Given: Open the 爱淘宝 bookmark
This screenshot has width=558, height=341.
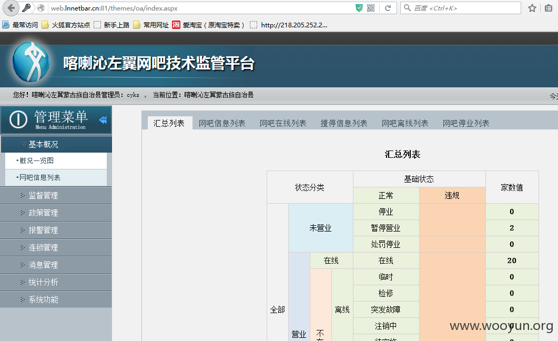Looking at the screenshot, I should coord(209,25).
